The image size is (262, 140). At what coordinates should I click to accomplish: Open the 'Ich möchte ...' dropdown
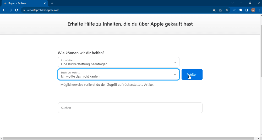(119, 62)
